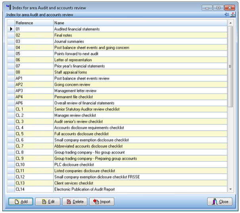Click reference cell 'AP1'
This screenshot has width=240, height=213.
pos(34,79)
